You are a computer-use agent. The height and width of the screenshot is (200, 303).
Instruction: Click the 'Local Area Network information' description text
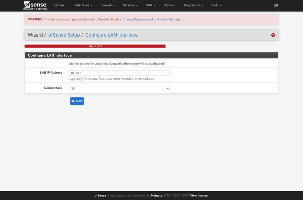tap(117, 64)
